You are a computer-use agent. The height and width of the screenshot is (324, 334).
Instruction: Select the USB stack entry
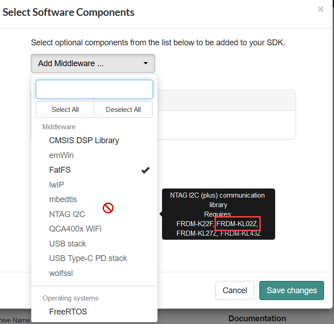pos(67,244)
